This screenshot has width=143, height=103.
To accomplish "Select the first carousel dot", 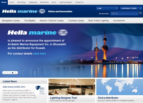I will pyautogui.click(x=5, y=73).
